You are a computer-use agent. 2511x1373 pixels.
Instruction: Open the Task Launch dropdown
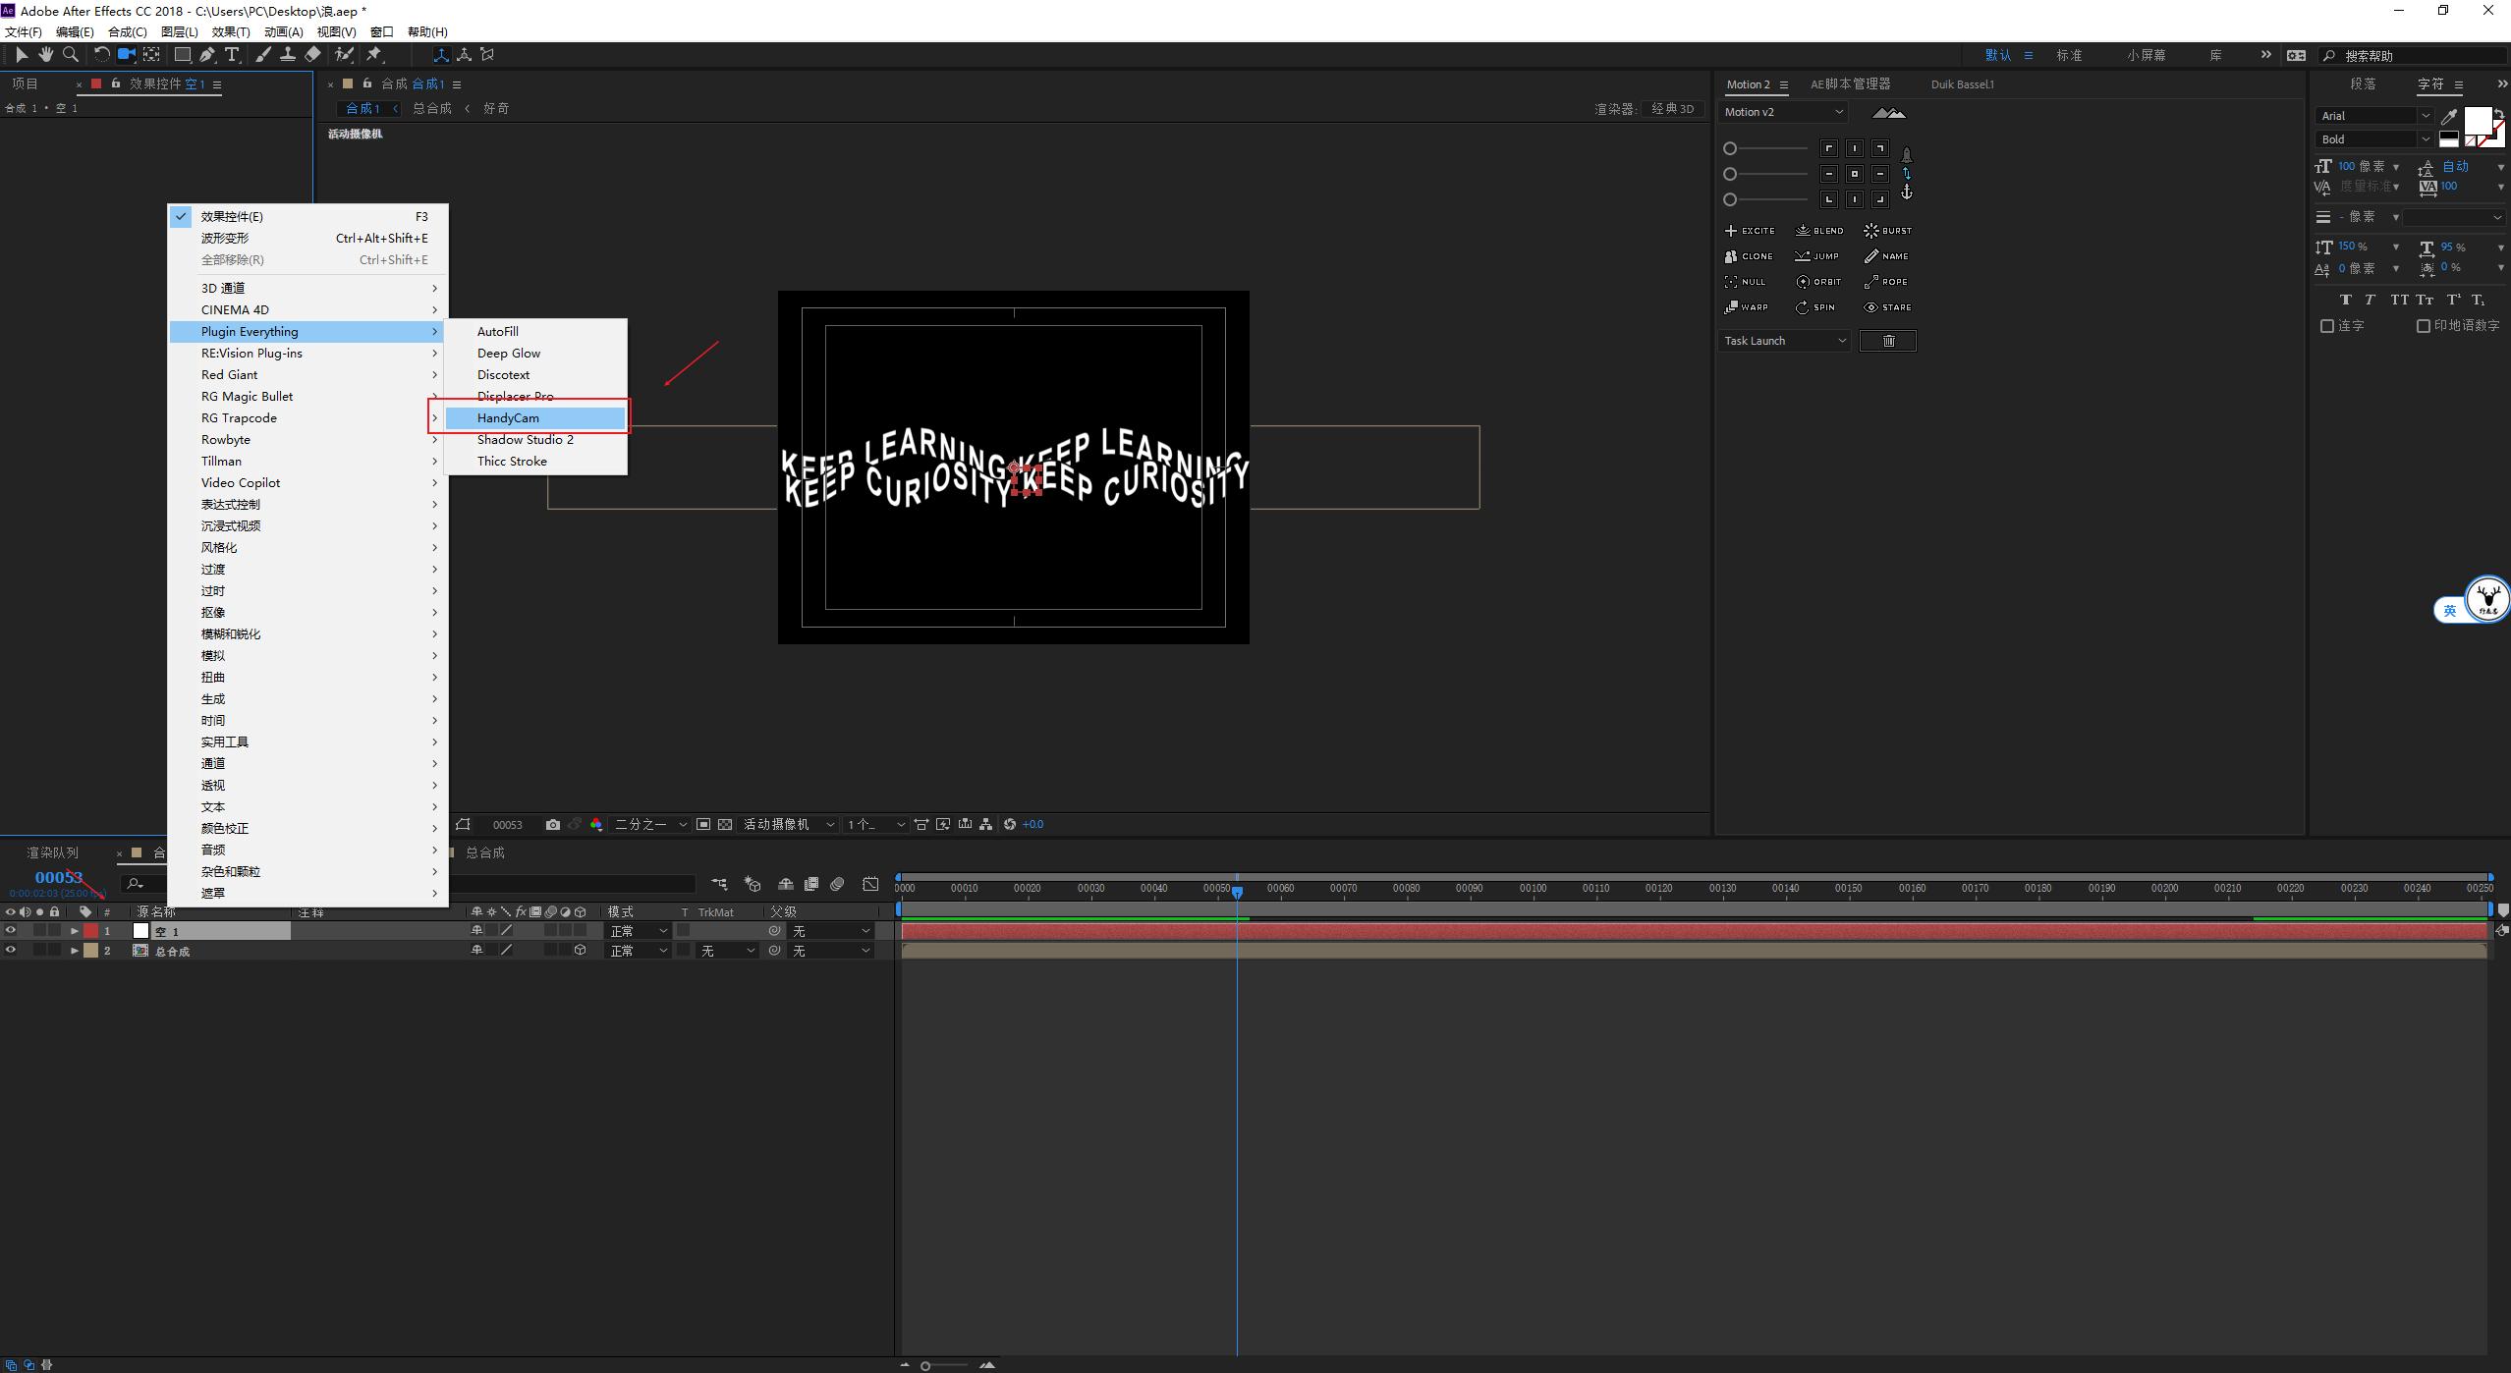coord(1784,341)
